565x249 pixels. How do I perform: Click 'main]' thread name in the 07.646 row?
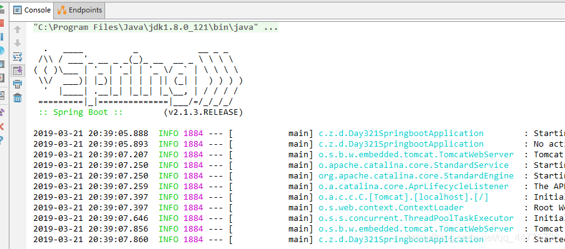(x=300, y=218)
